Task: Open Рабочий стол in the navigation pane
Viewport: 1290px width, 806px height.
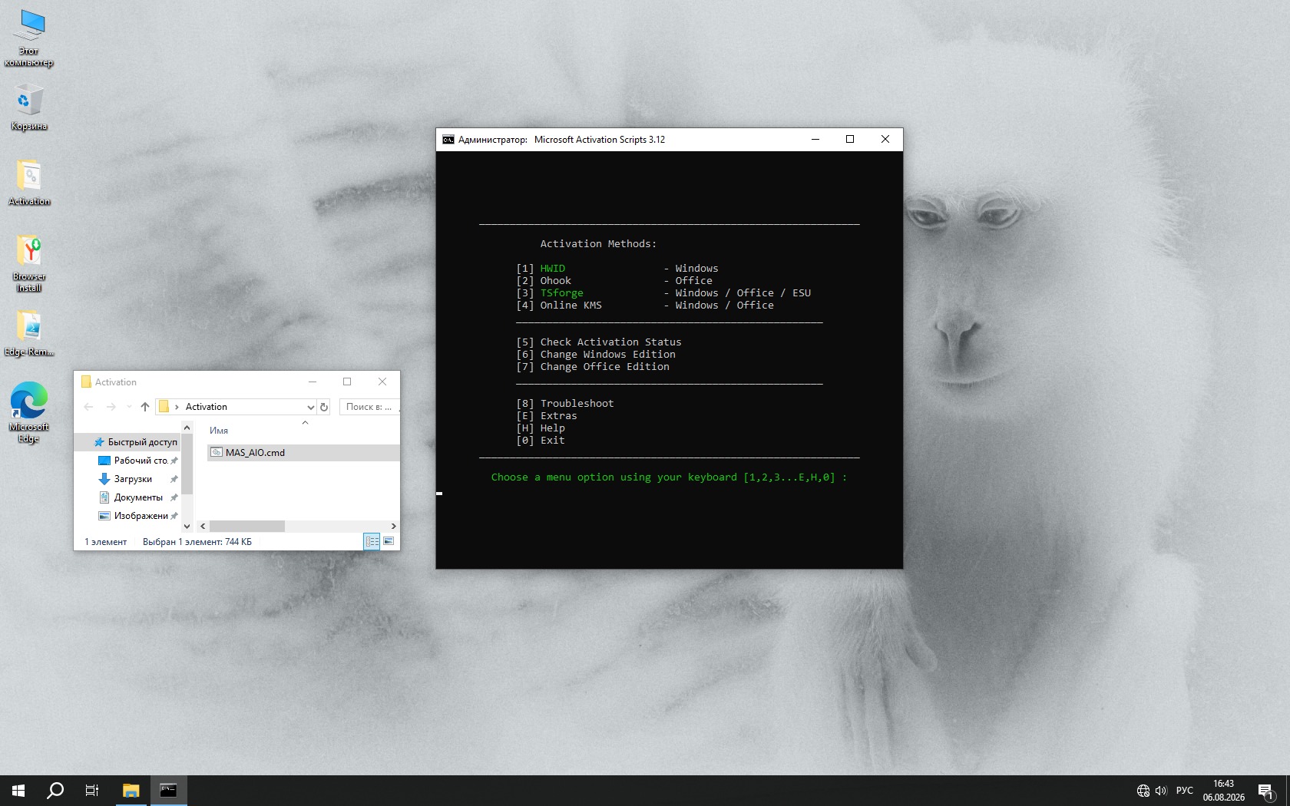Action: click(138, 461)
